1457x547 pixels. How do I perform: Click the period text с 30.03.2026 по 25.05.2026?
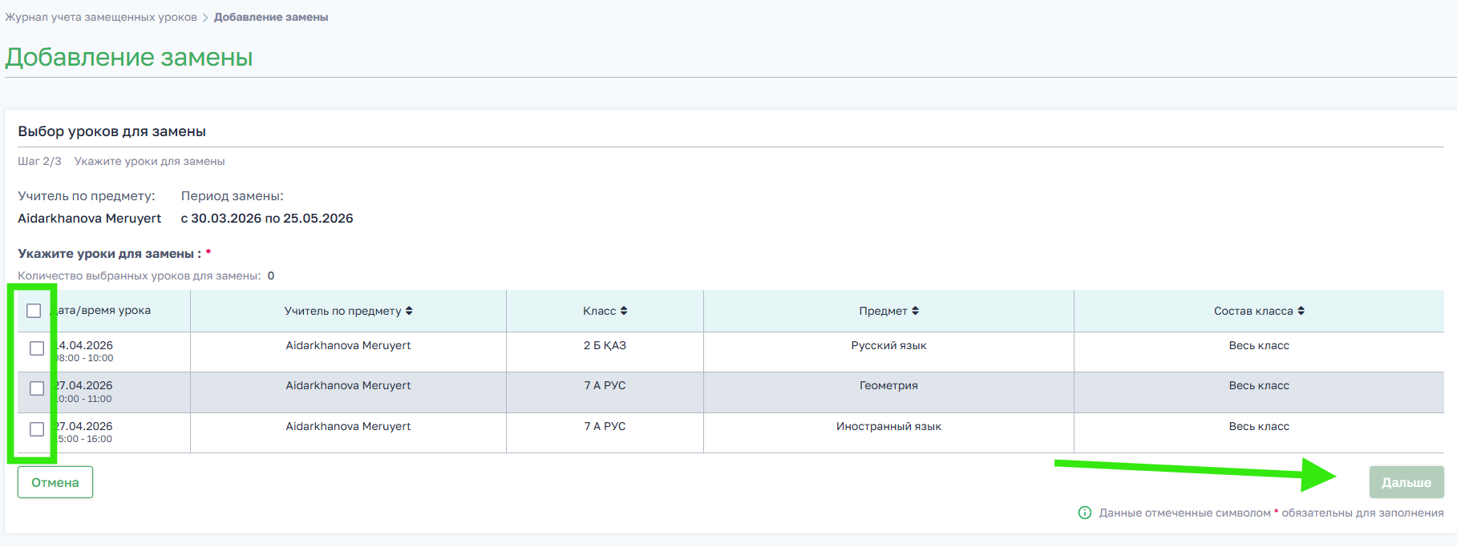coord(267,218)
